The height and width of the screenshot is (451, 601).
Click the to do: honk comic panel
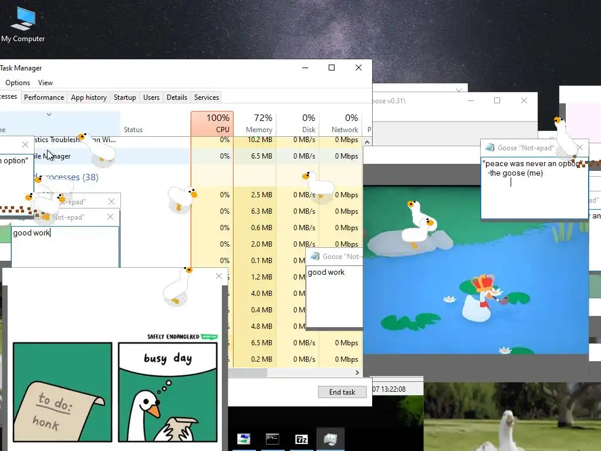[62, 392]
